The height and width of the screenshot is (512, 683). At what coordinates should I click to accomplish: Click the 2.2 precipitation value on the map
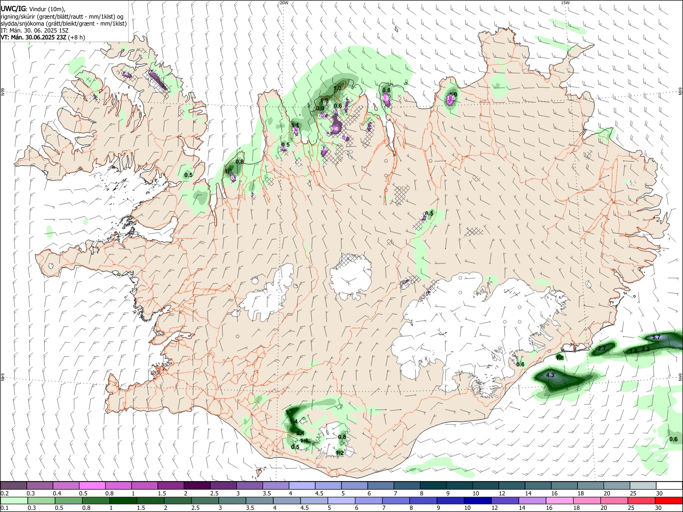[645, 349]
